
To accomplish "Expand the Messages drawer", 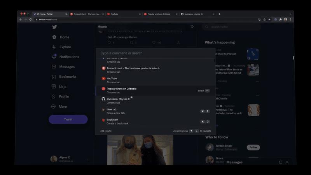I will [287, 162].
